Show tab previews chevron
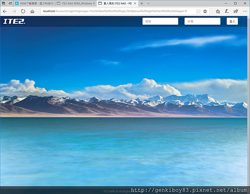Image resolution: width=250 pixels, height=194 pixels. pos(148,3)
